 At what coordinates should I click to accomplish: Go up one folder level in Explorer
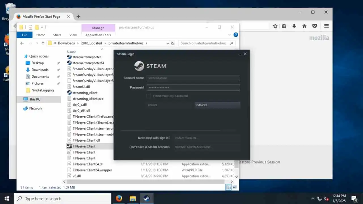click(43, 43)
